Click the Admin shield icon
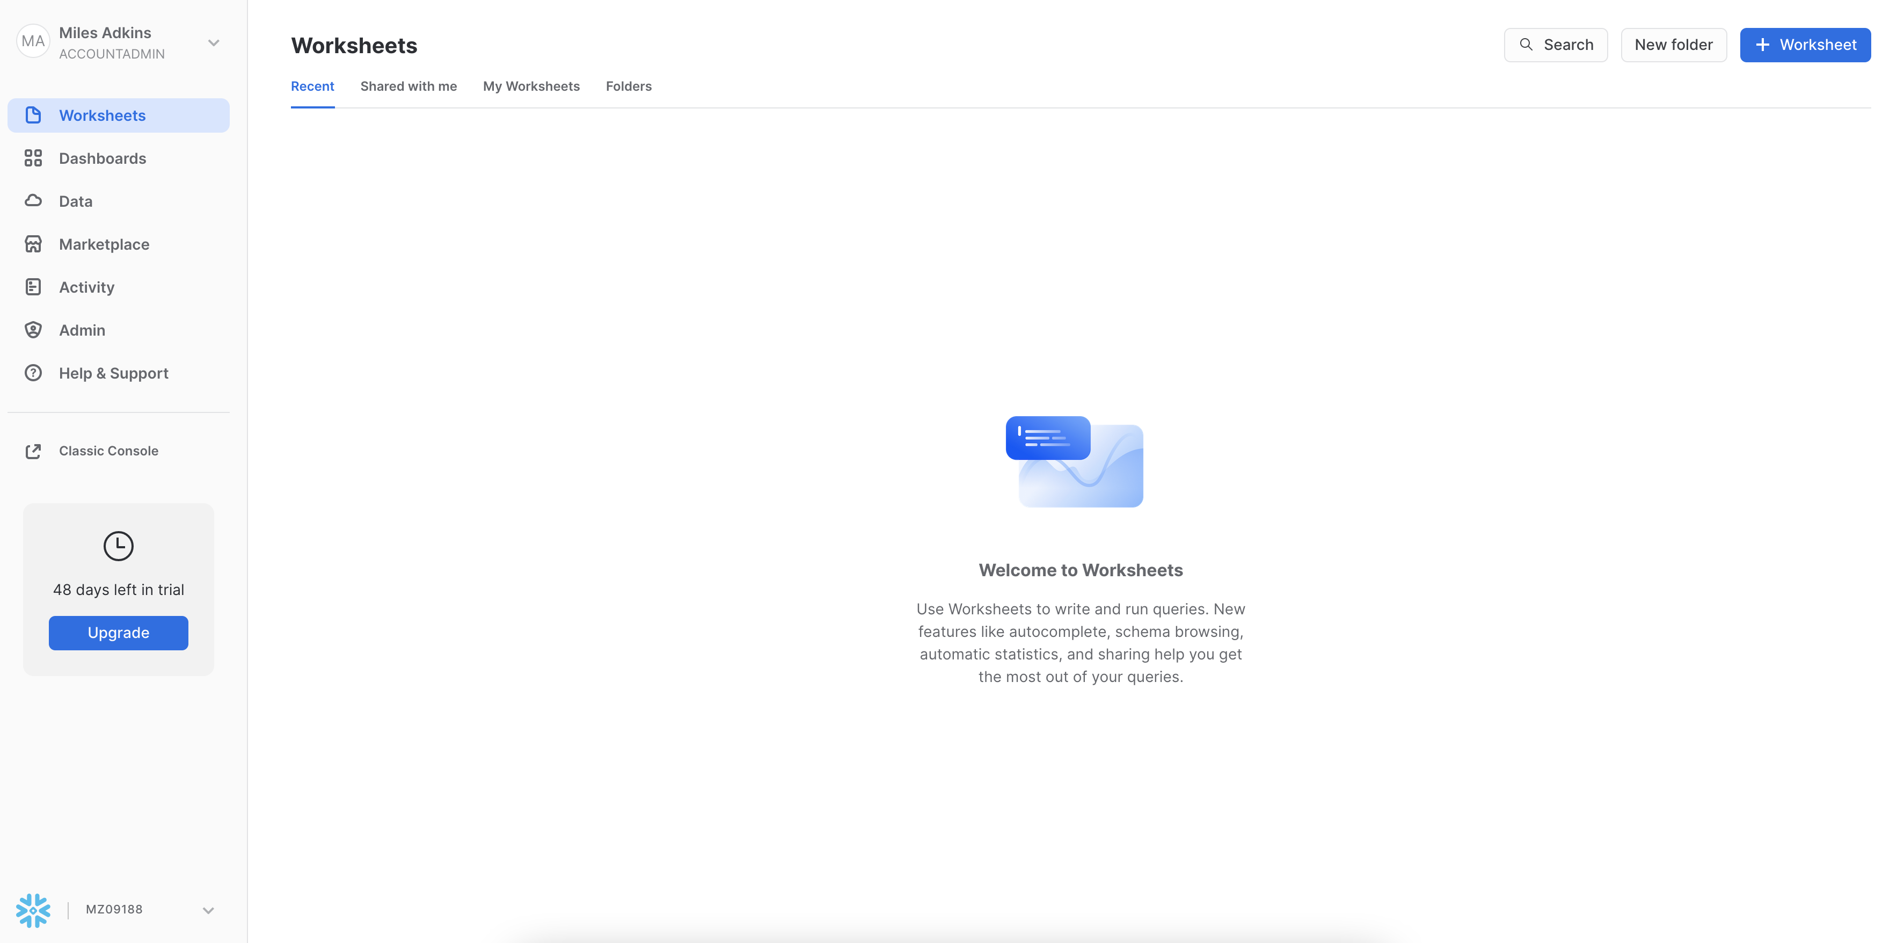Viewport: 1897px width, 943px height. tap(33, 330)
